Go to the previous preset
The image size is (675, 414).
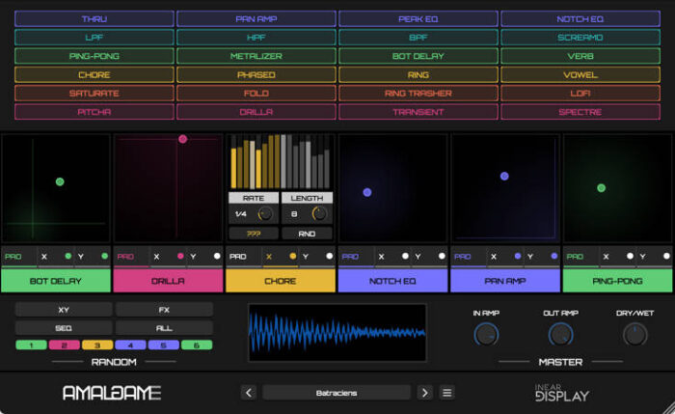(248, 393)
